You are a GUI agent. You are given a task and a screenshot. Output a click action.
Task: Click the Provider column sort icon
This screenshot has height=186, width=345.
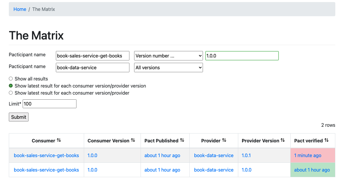224,141
